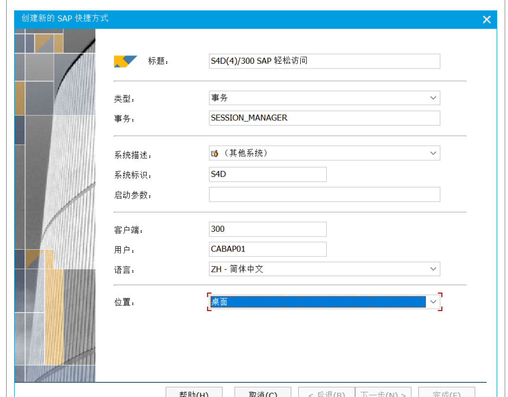Open the 语言 dropdown showing ZH - 简体中文
The height and width of the screenshot is (397, 508).
coord(324,269)
